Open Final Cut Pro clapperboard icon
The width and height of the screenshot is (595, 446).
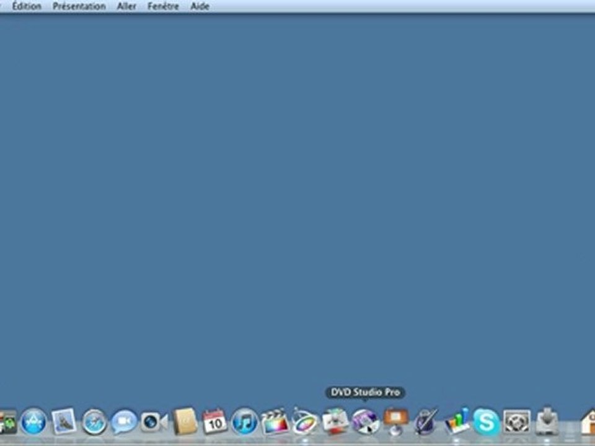pyautogui.click(x=275, y=421)
